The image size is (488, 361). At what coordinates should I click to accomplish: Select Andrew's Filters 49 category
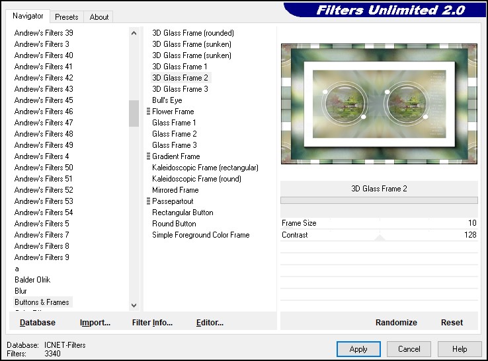pyautogui.click(x=44, y=145)
